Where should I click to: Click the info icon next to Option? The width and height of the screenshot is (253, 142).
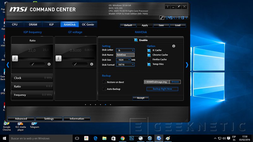pyautogui.click(x=174, y=46)
